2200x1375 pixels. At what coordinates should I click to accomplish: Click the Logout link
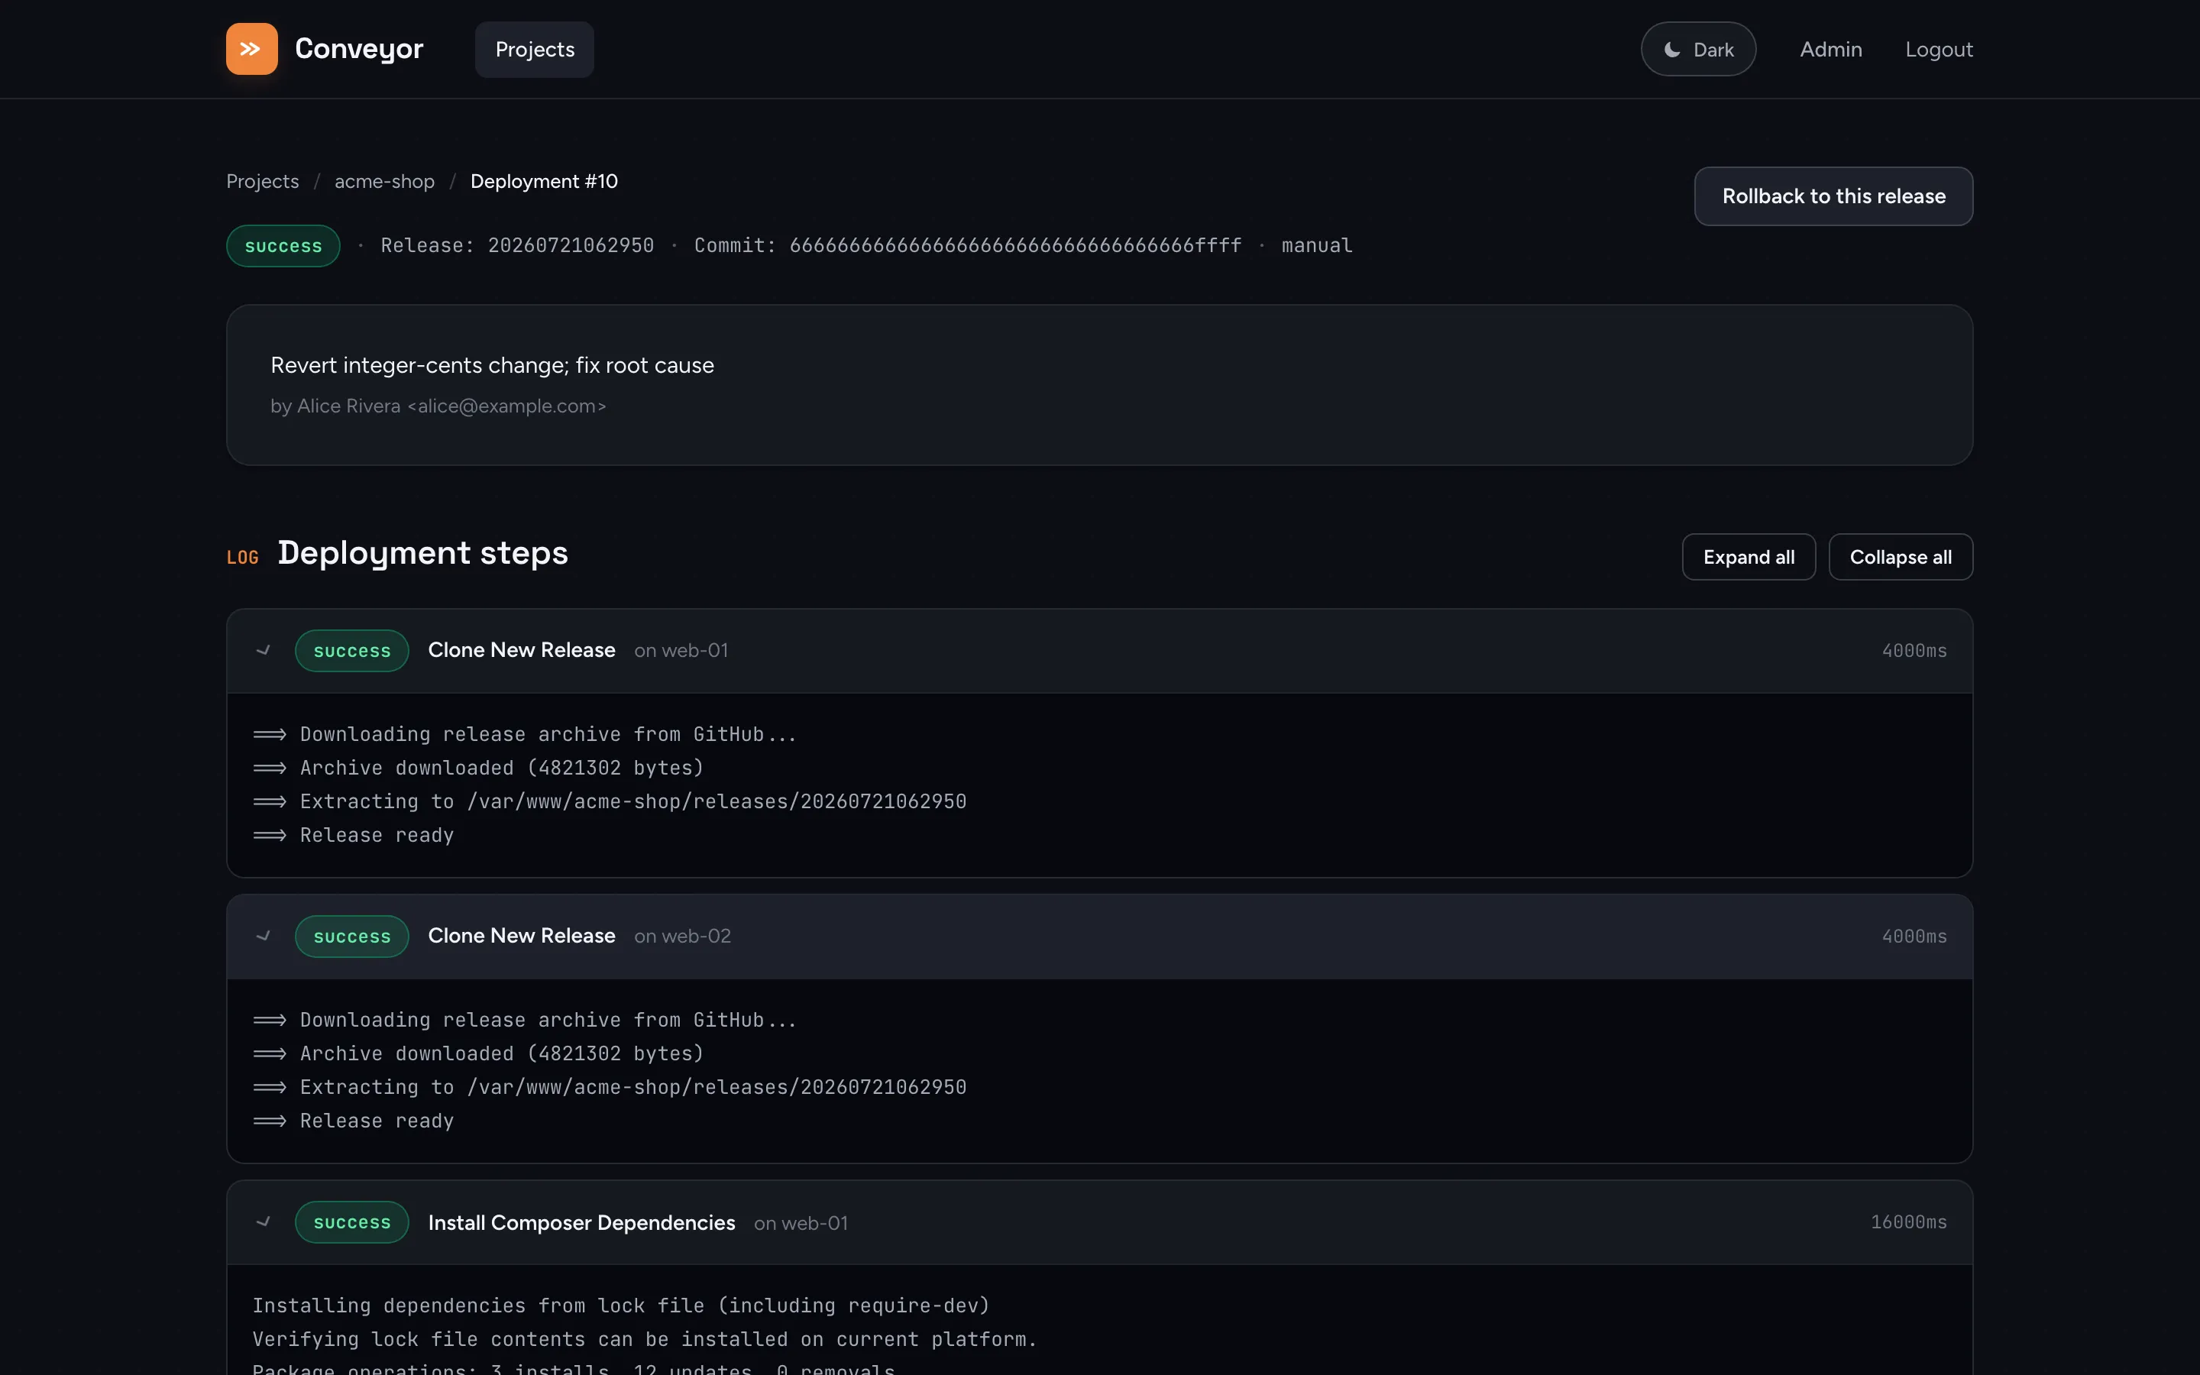(x=1939, y=49)
